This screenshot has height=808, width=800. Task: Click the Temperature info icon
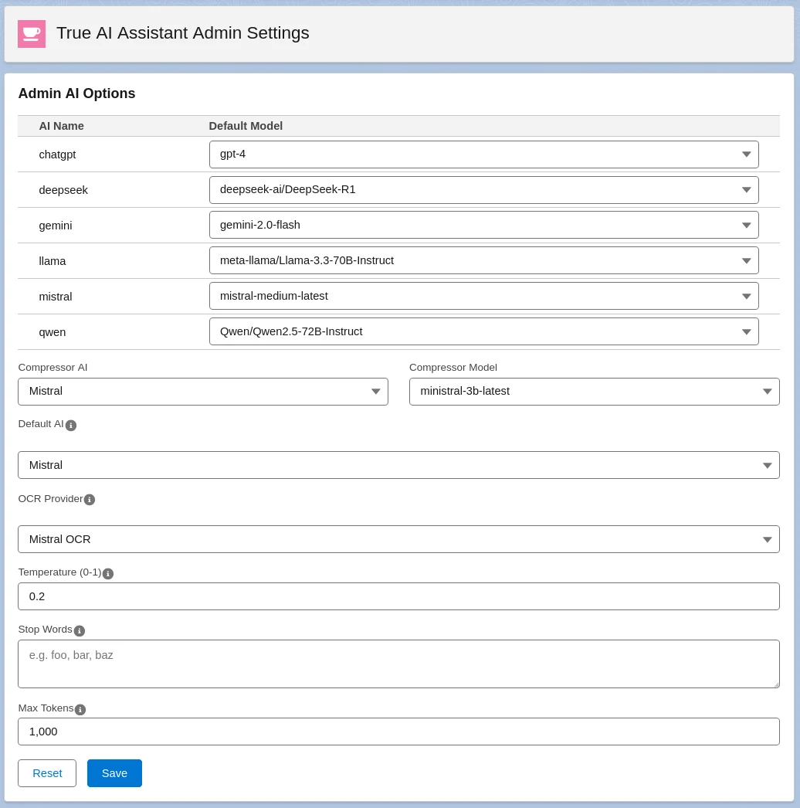[107, 573]
